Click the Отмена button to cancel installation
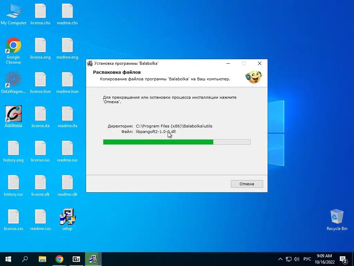Viewport: 354px width, 266px height. pos(247,184)
